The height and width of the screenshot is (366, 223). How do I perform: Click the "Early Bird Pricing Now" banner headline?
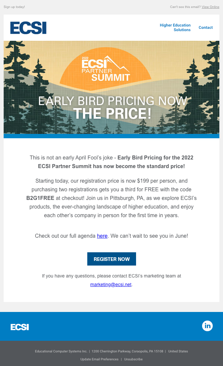[112, 101]
